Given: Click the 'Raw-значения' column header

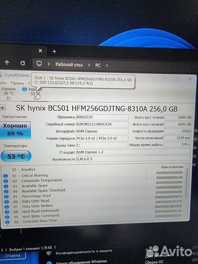Looking at the screenshot, I should pos(172,167).
